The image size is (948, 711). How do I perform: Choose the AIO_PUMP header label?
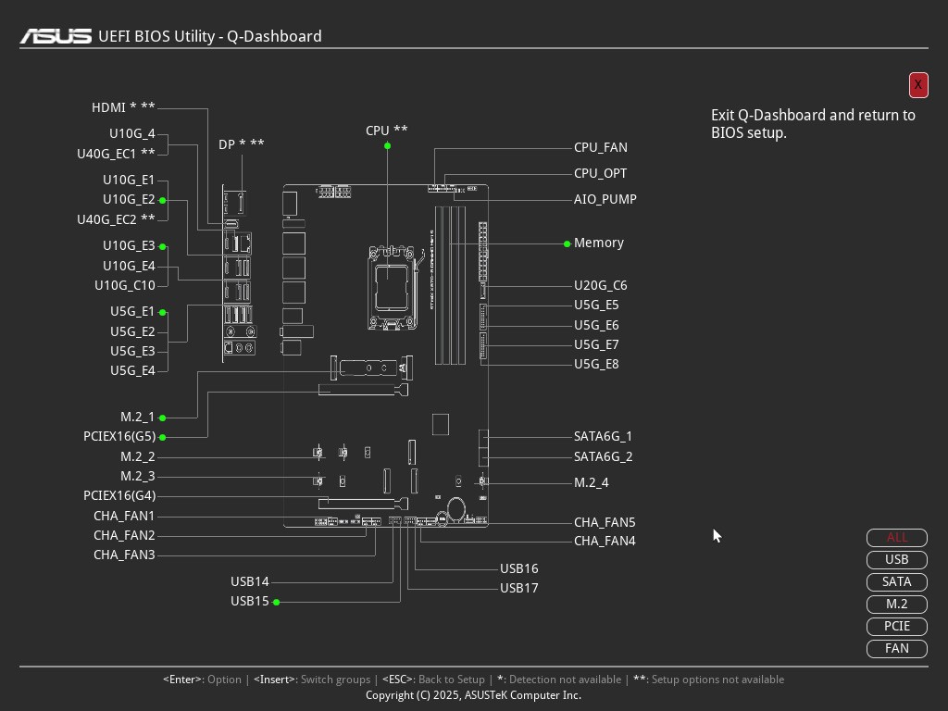[x=605, y=199]
